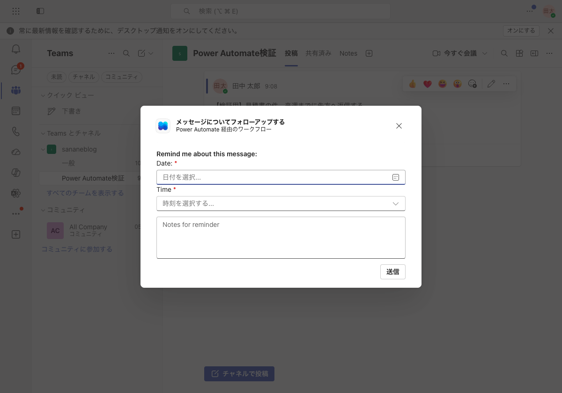Select the チャネル filter chip

(x=84, y=77)
